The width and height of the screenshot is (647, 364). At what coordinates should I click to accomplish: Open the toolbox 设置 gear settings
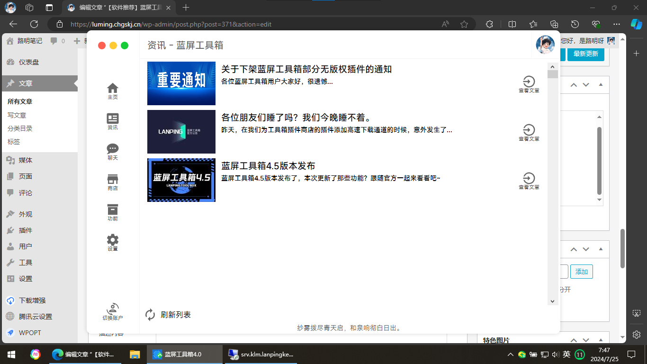[x=113, y=243]
